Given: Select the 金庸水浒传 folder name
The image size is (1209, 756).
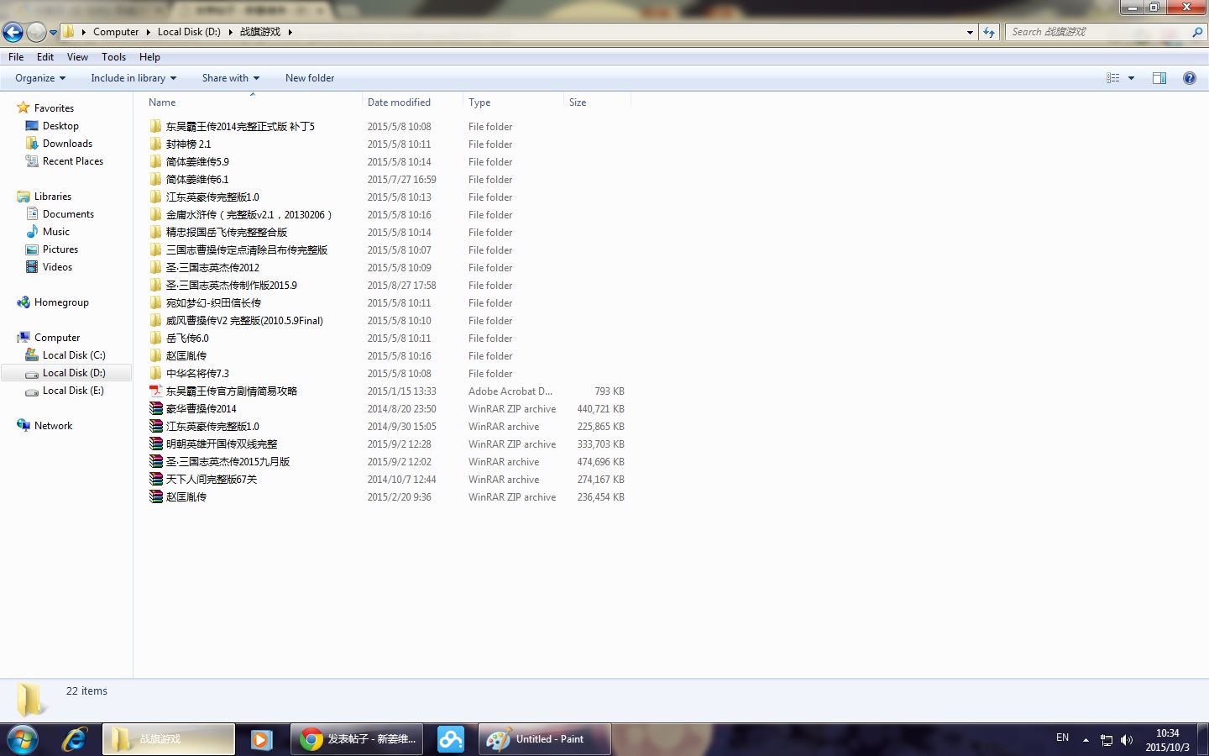Looking at the screenshot, I should pos(249,215).
